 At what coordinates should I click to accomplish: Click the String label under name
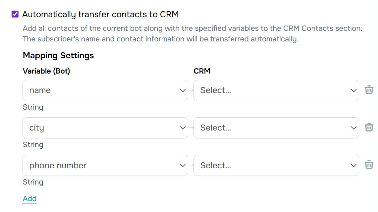coord(33,107)
